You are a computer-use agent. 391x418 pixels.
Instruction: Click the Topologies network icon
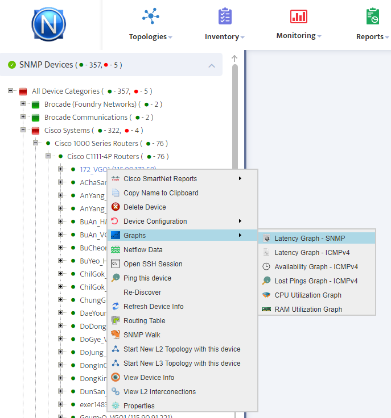(151, 16)
